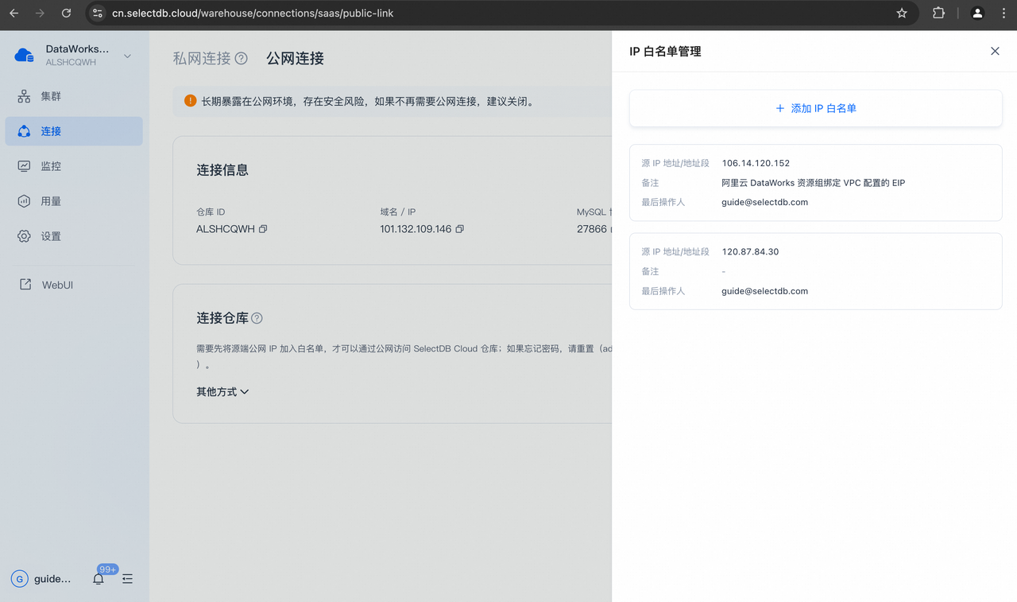Copy the IP 101.132.109.146
Viewport: 1017px width, 602px height.
[459, 229]
